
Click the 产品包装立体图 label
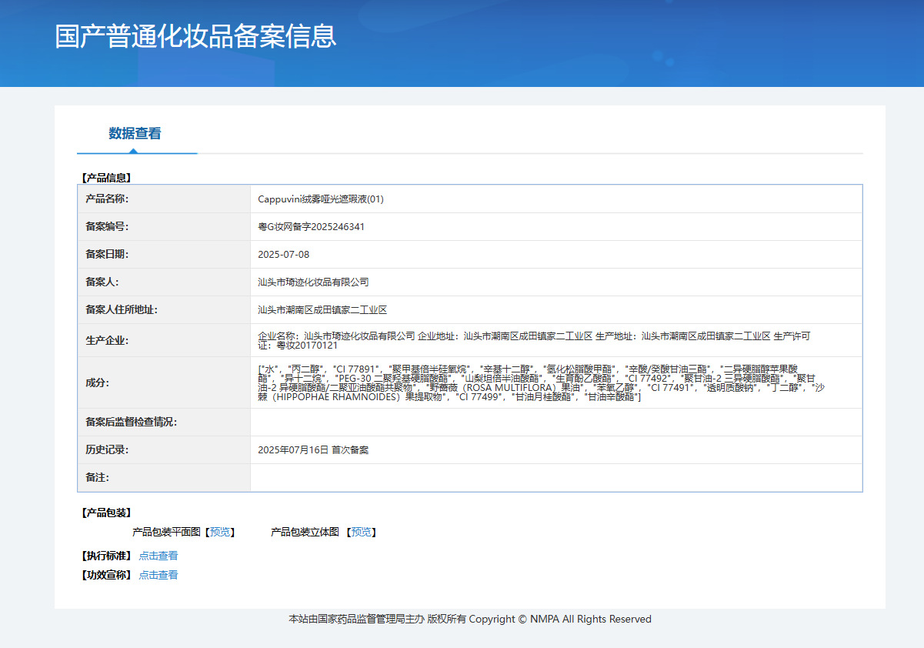coord(305,532)
